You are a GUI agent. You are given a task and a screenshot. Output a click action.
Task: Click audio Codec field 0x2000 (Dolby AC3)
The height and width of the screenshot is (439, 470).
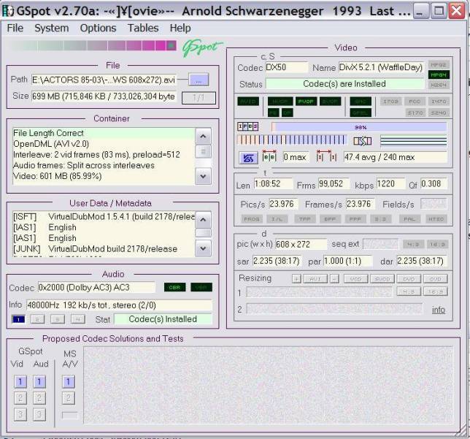tap(96, 288)
